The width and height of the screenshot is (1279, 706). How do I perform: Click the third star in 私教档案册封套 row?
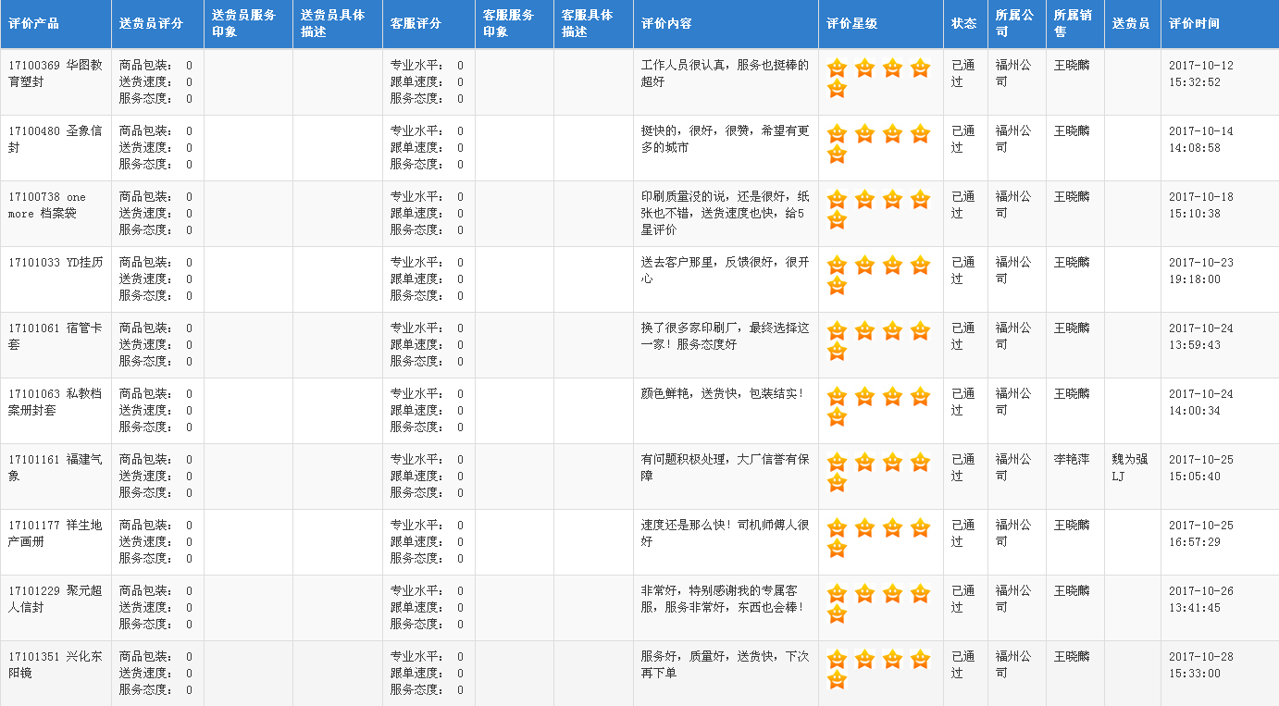pyautogui.click(x=892, y=397)
